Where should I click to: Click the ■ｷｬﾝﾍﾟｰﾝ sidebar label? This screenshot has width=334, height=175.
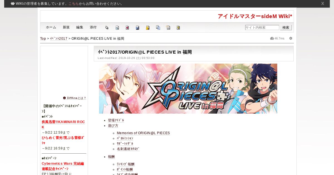(x=49, y=158)
